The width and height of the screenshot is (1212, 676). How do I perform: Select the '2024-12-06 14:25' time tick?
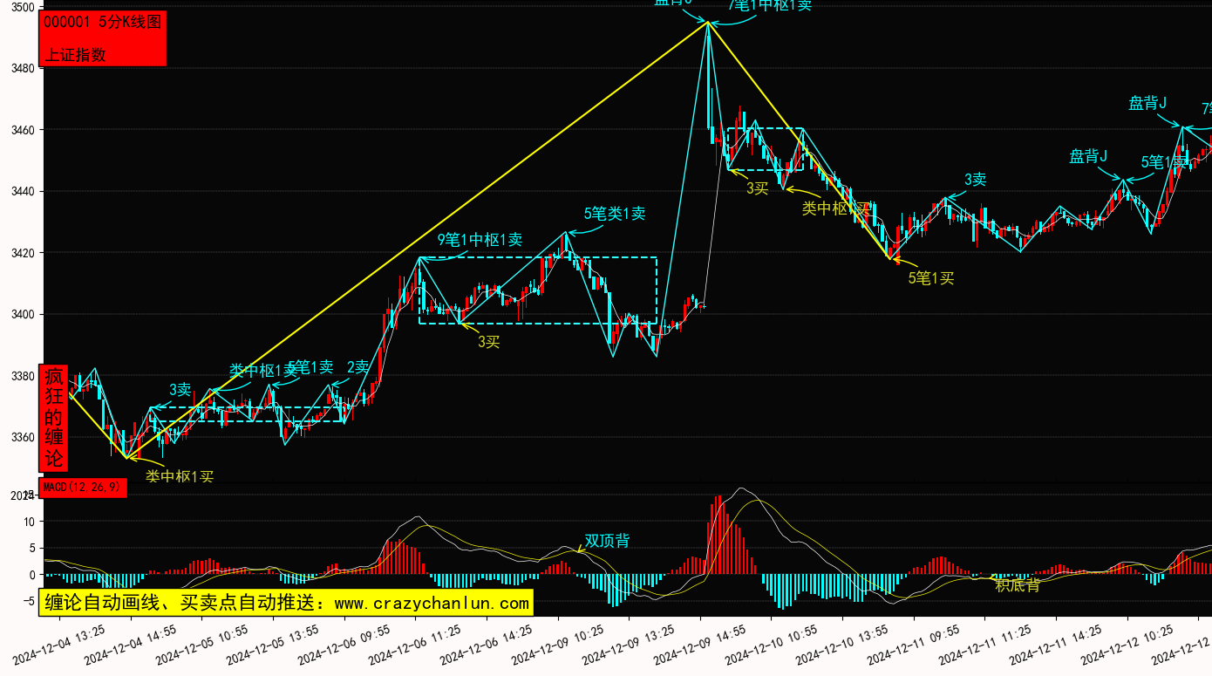pyautogui.click(x=487, y=645)
